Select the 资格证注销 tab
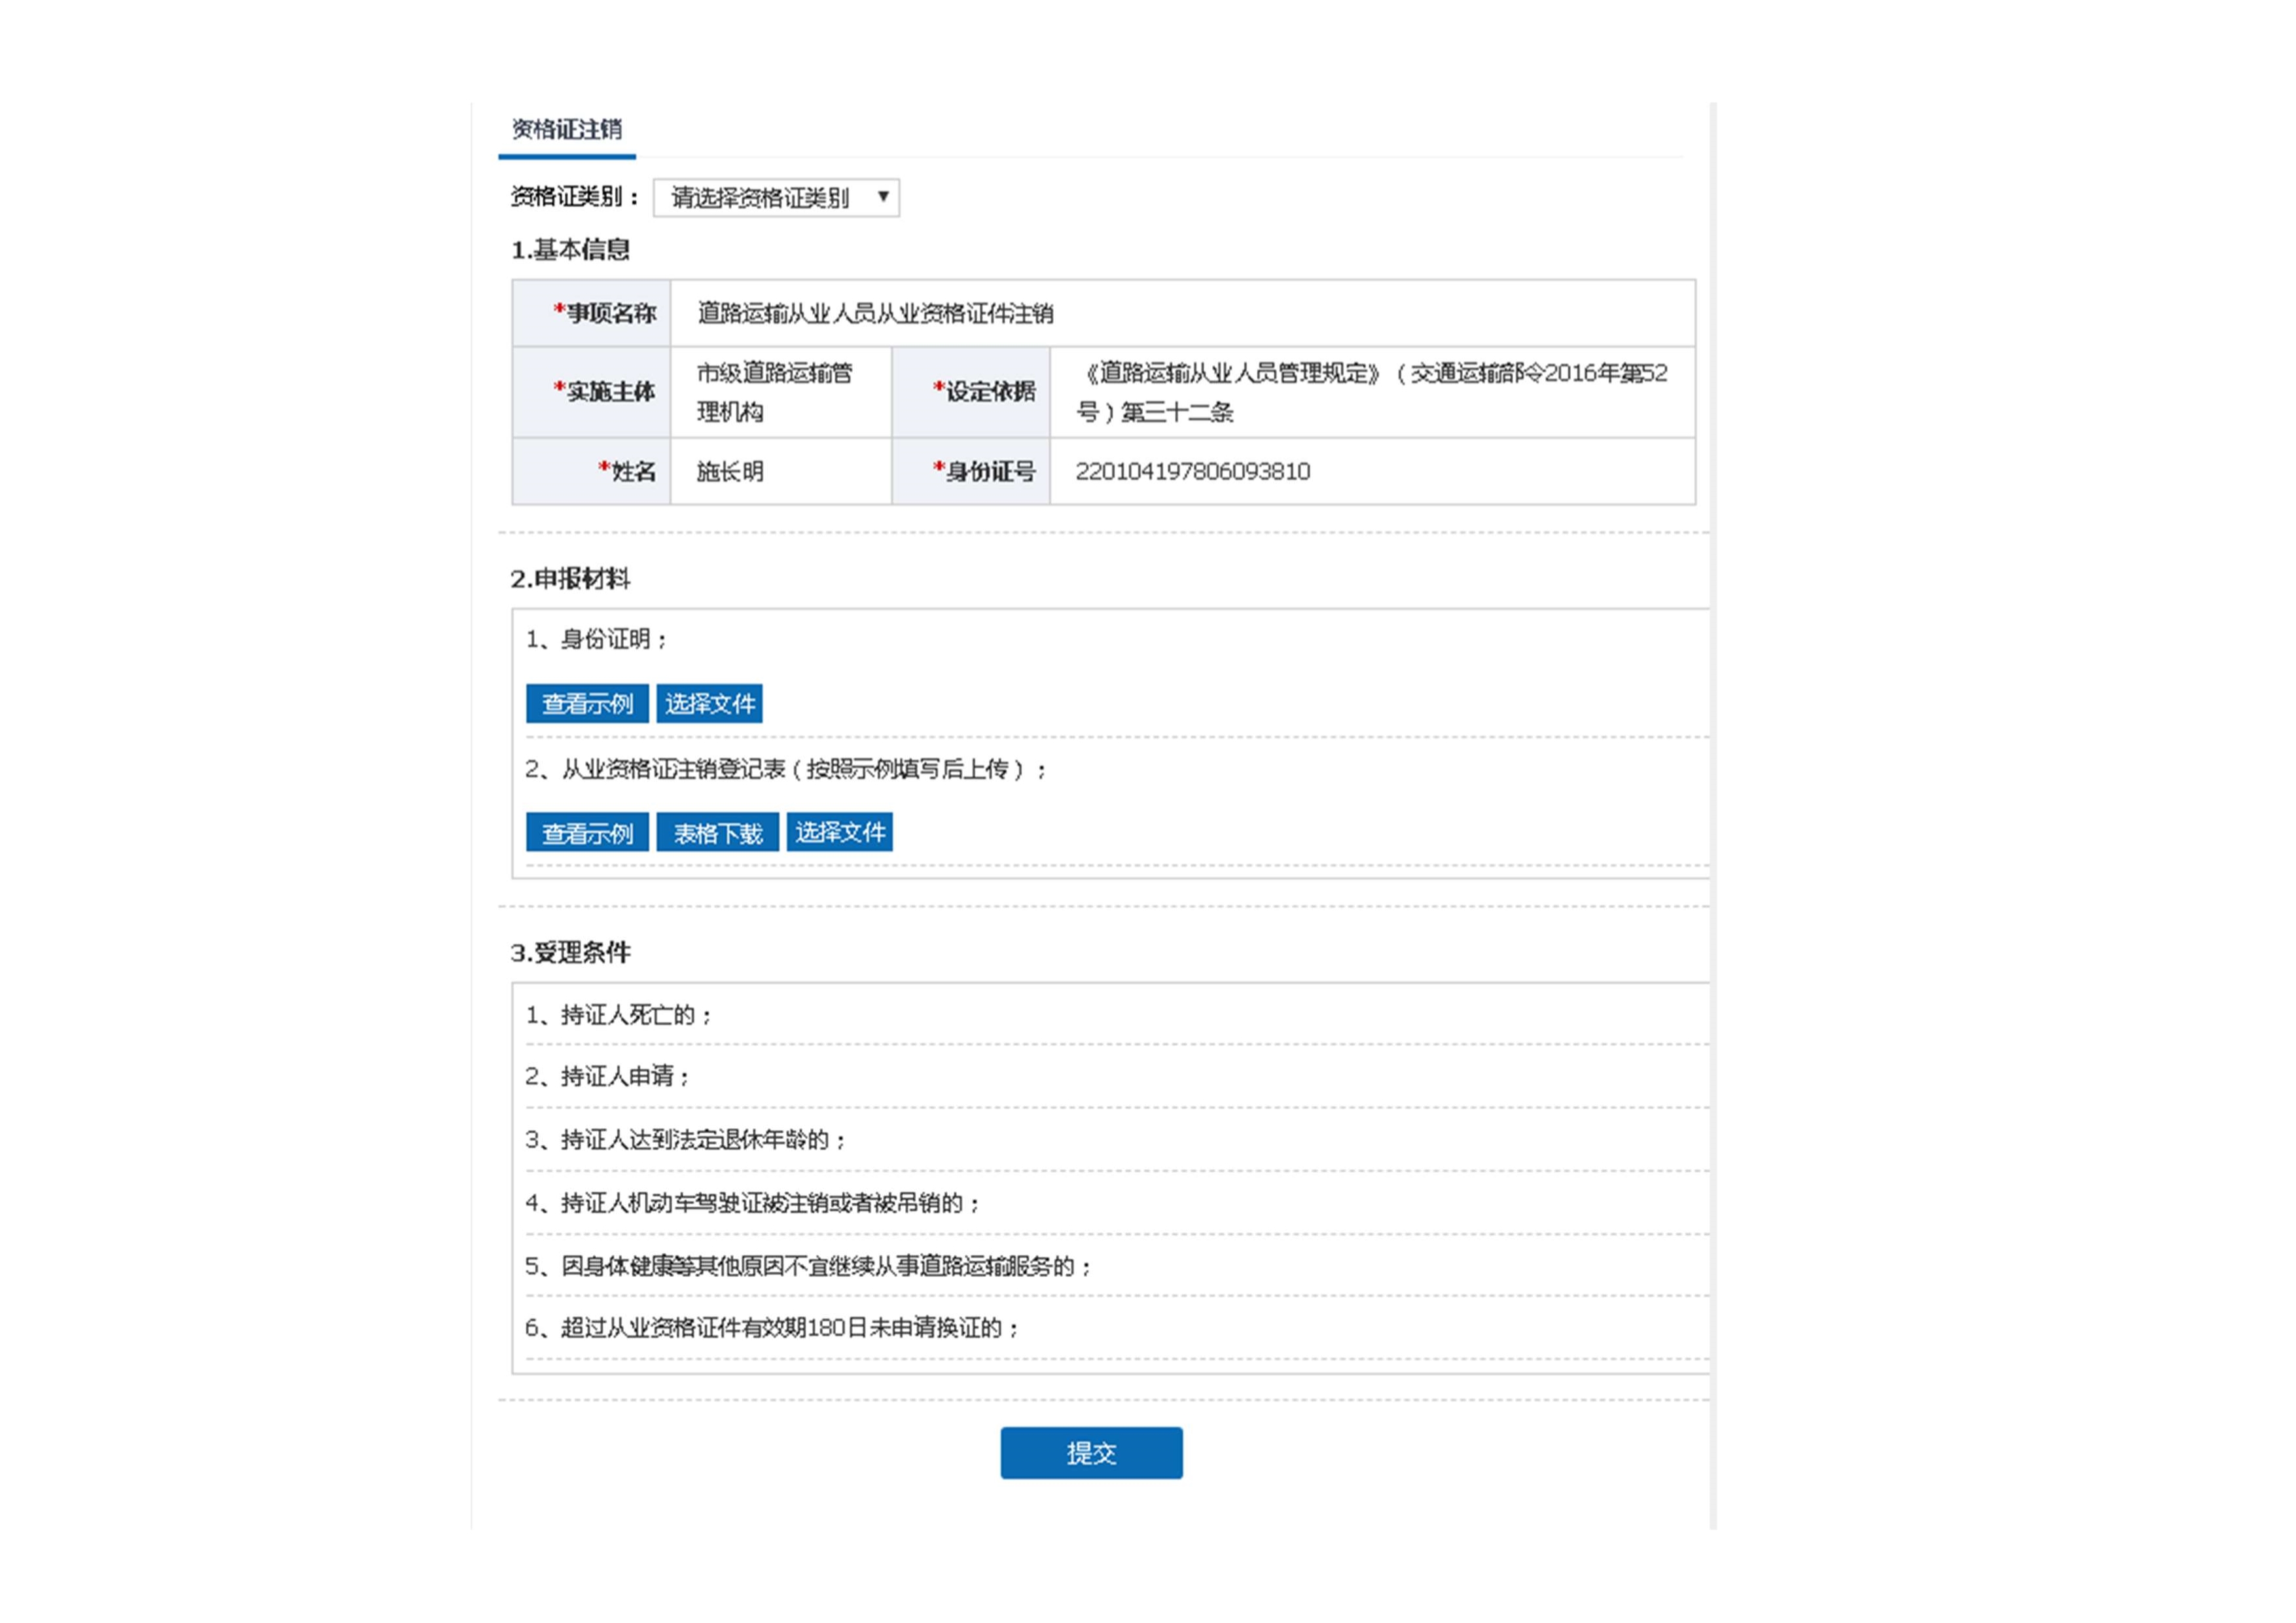Viewport: 2296px width, 1623px height. click(566, 130)
